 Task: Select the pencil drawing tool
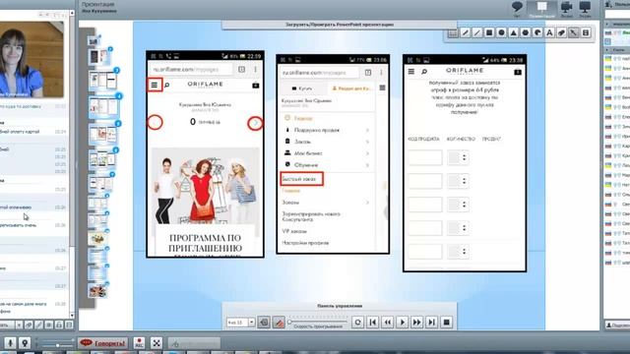click(465, 32)
